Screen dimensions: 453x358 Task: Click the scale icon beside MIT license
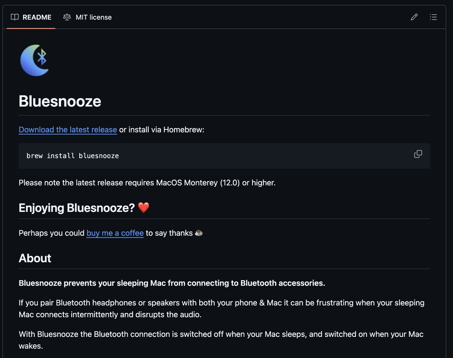point(67,17)
